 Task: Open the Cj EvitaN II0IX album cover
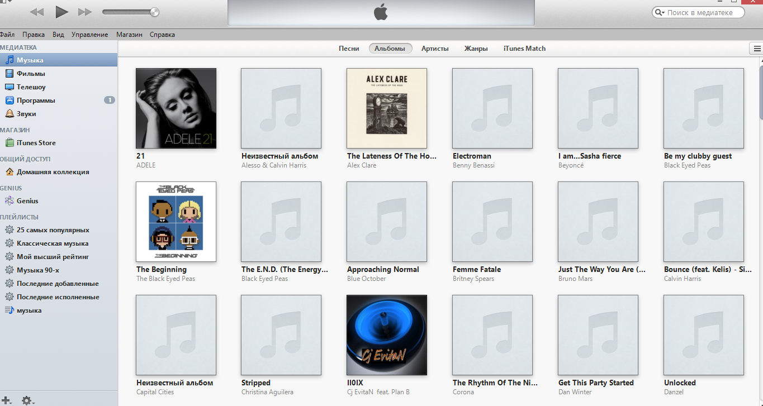tap(387, 335)
